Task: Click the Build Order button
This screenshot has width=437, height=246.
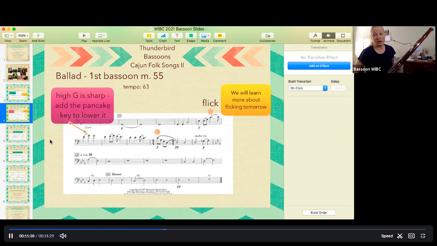Action: tap(319, 212)
